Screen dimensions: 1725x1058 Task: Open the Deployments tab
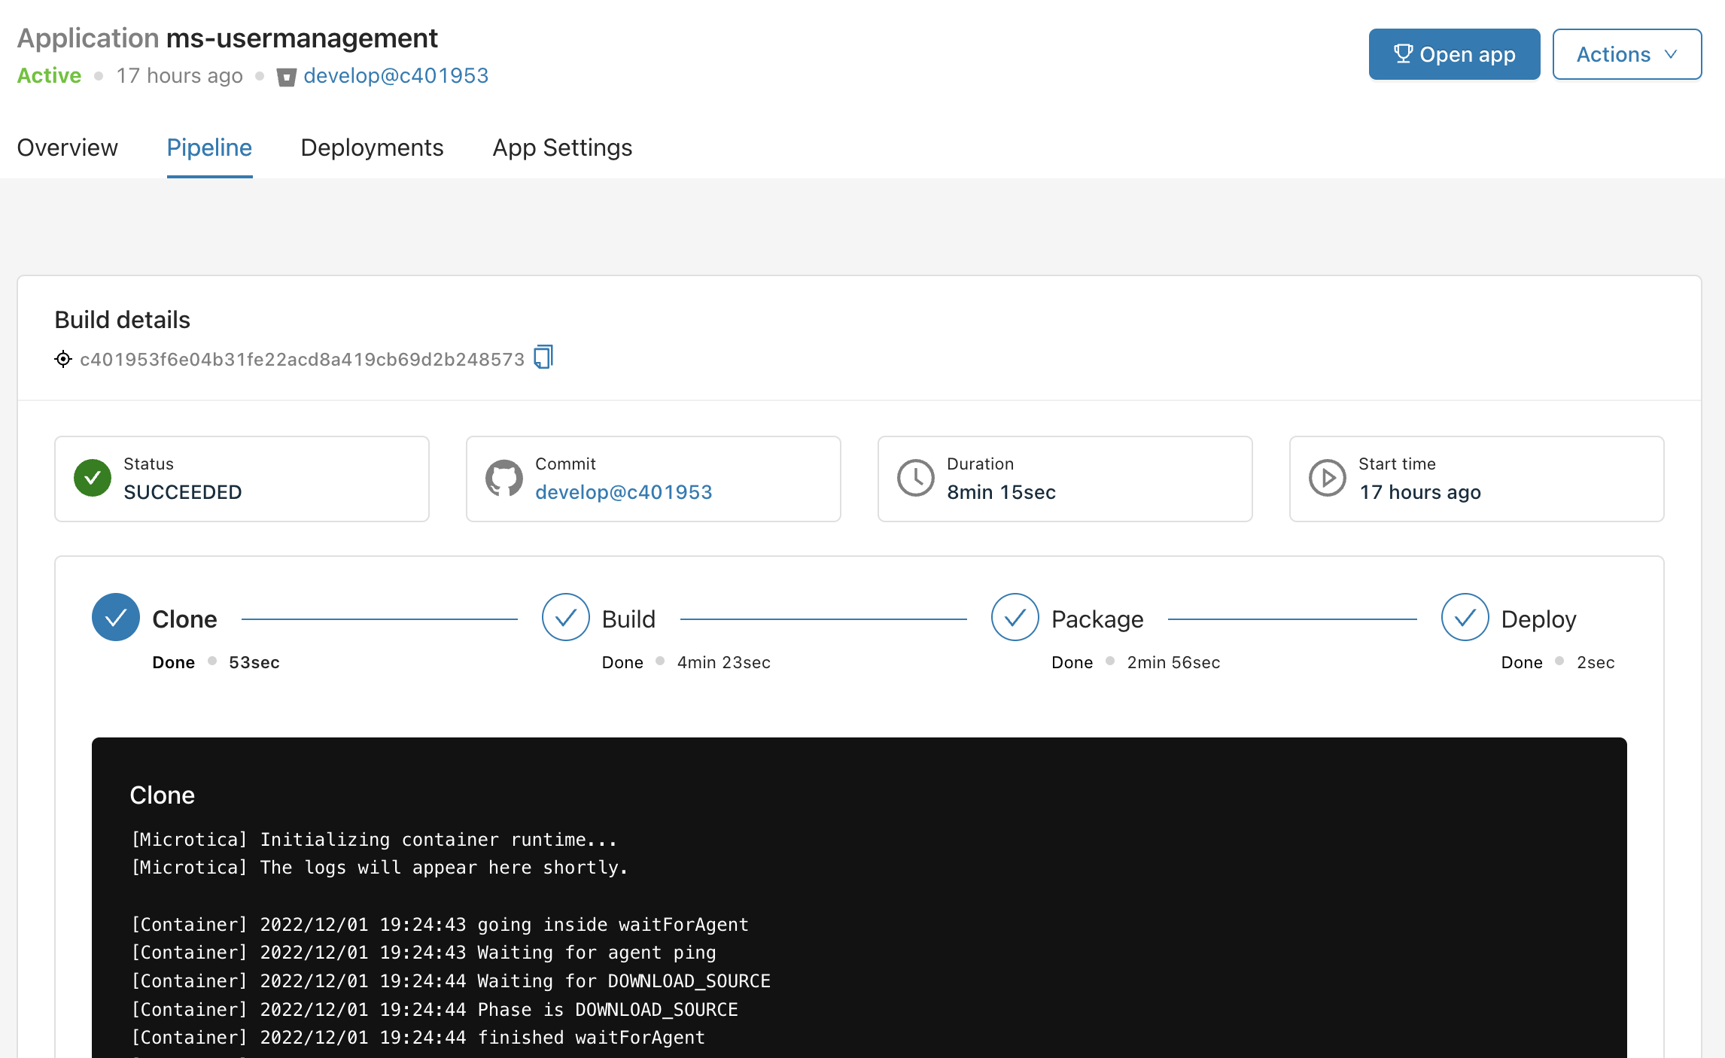372,147
